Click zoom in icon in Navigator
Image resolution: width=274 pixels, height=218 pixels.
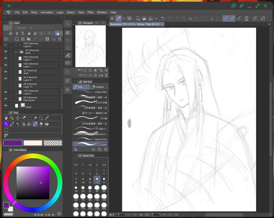[x=90, y=70]
